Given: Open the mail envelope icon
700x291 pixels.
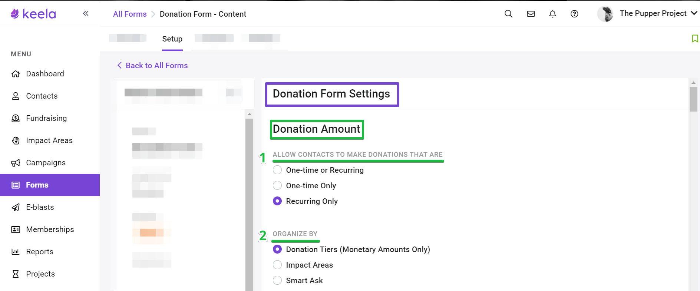Looking at the screenshot, I should [531, 14].
